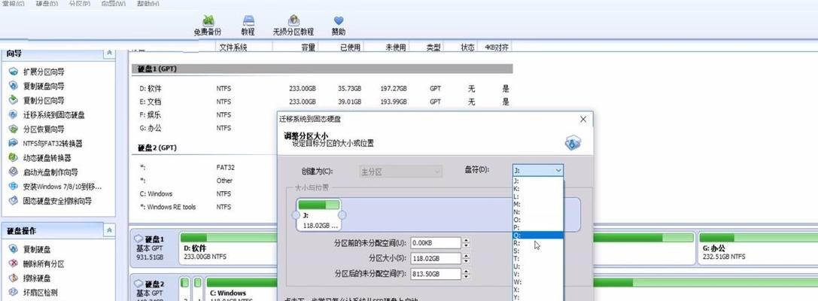The height and width of the screenshot is (301, 818).
Task: Pick drive letter X: from the list
Action: click(x=538, y=290)
